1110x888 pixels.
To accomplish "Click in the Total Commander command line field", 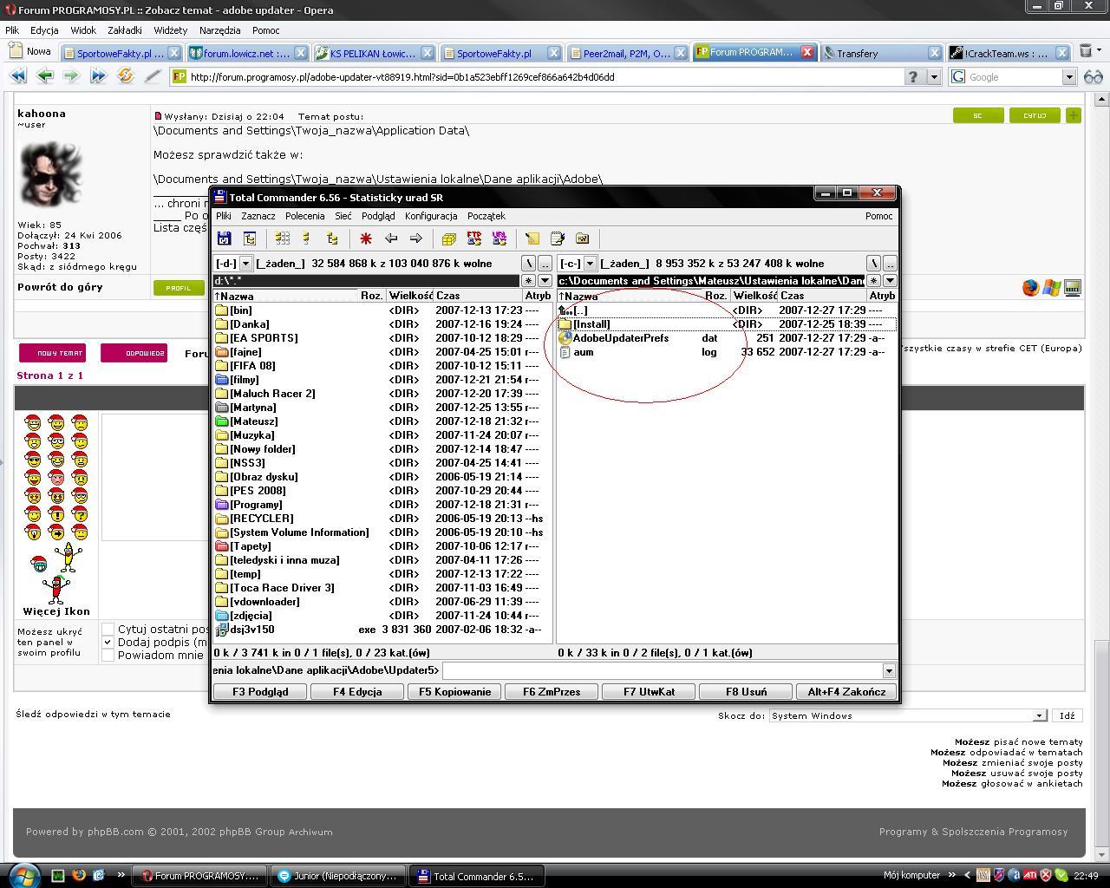I will click(663, 670).
